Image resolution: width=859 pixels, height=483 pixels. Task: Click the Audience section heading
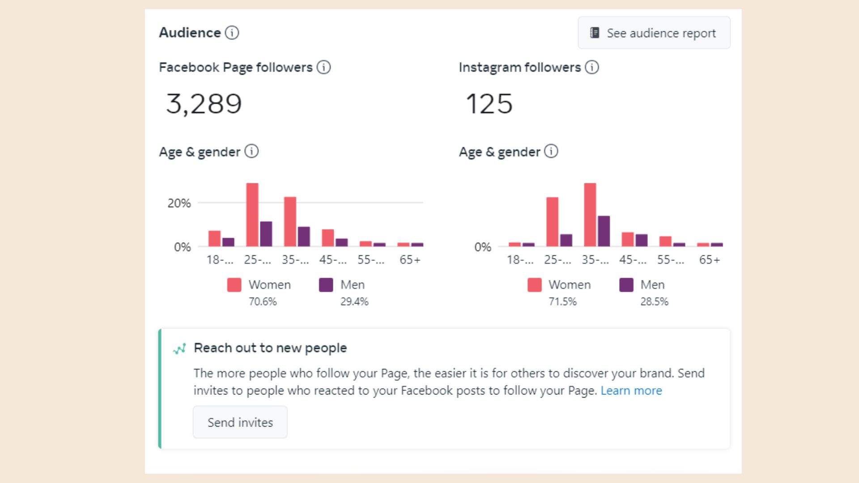click(x=190, y=33)
